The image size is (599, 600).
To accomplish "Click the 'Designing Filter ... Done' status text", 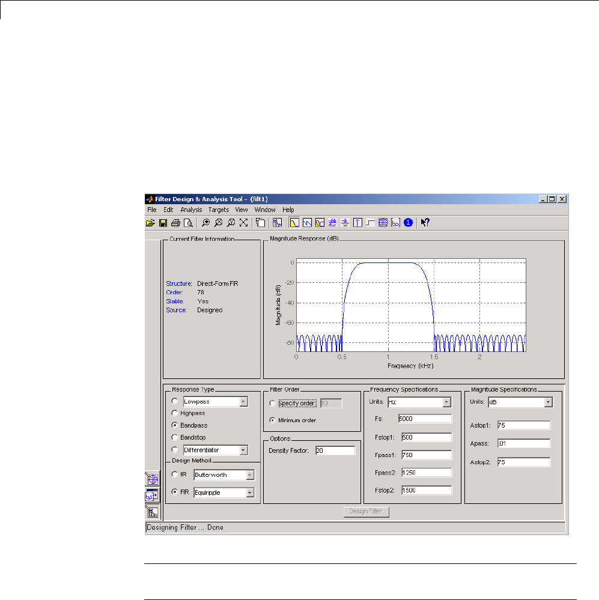I will (x=185, y=527).
